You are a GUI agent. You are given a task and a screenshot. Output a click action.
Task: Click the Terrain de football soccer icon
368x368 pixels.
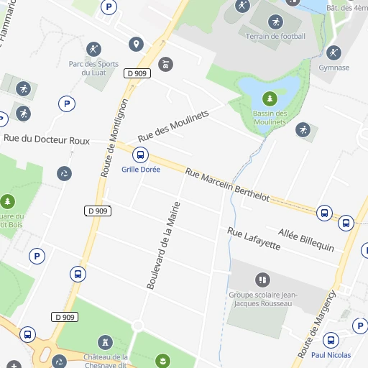coord(275,22)
